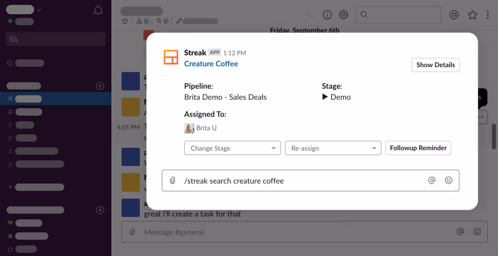Screen dimensions: 498x256
Task: Open the channel member count icon
Action: (x=139, y=21)
